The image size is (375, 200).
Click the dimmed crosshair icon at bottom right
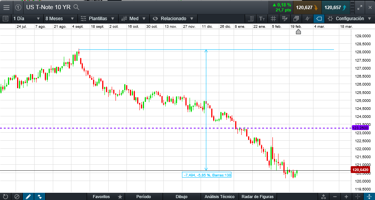tap(358, 197)
